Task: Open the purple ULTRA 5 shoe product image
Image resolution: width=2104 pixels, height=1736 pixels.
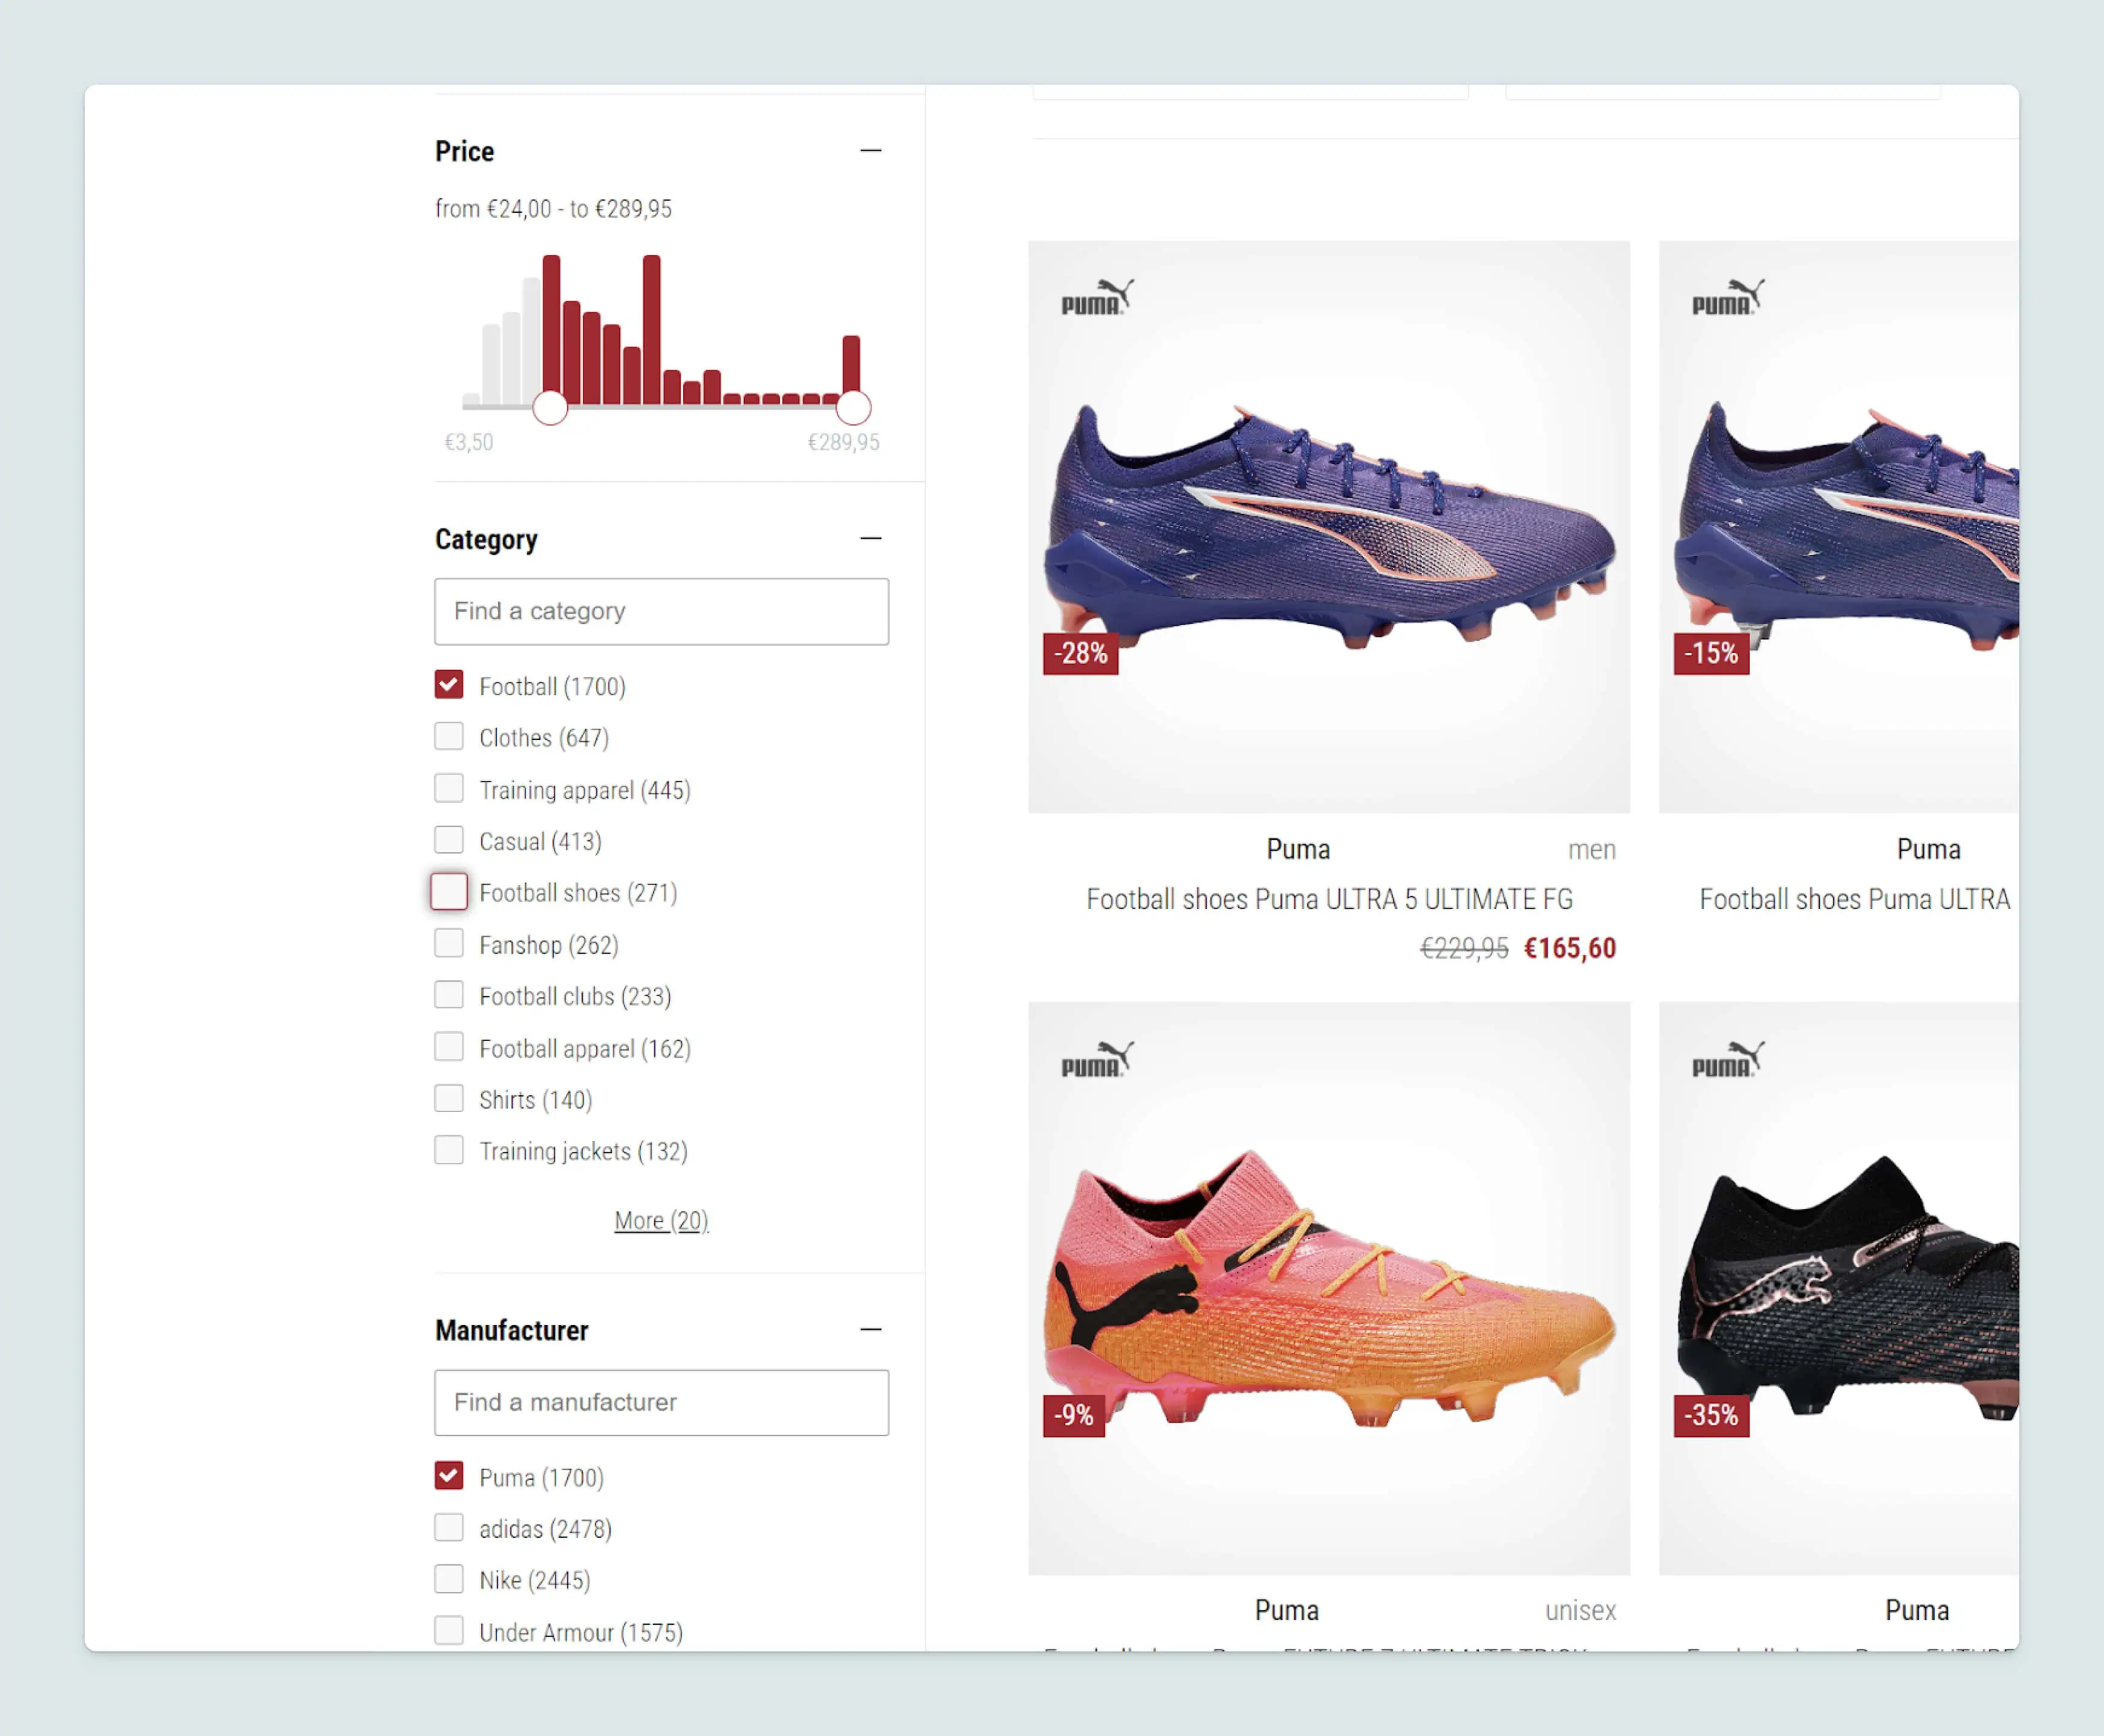Action: click(x=1329, y=526)
